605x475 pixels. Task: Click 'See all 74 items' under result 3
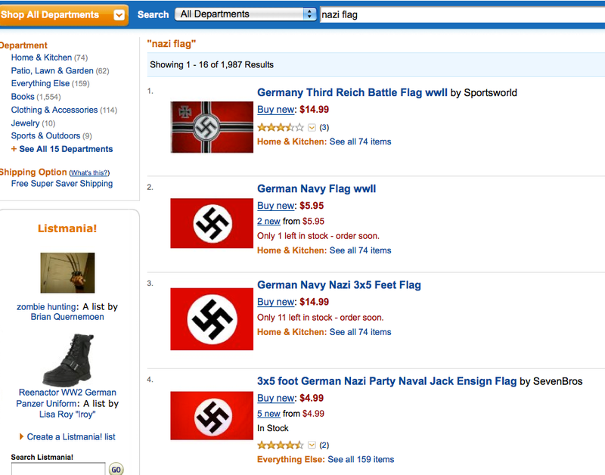(361, 332)
